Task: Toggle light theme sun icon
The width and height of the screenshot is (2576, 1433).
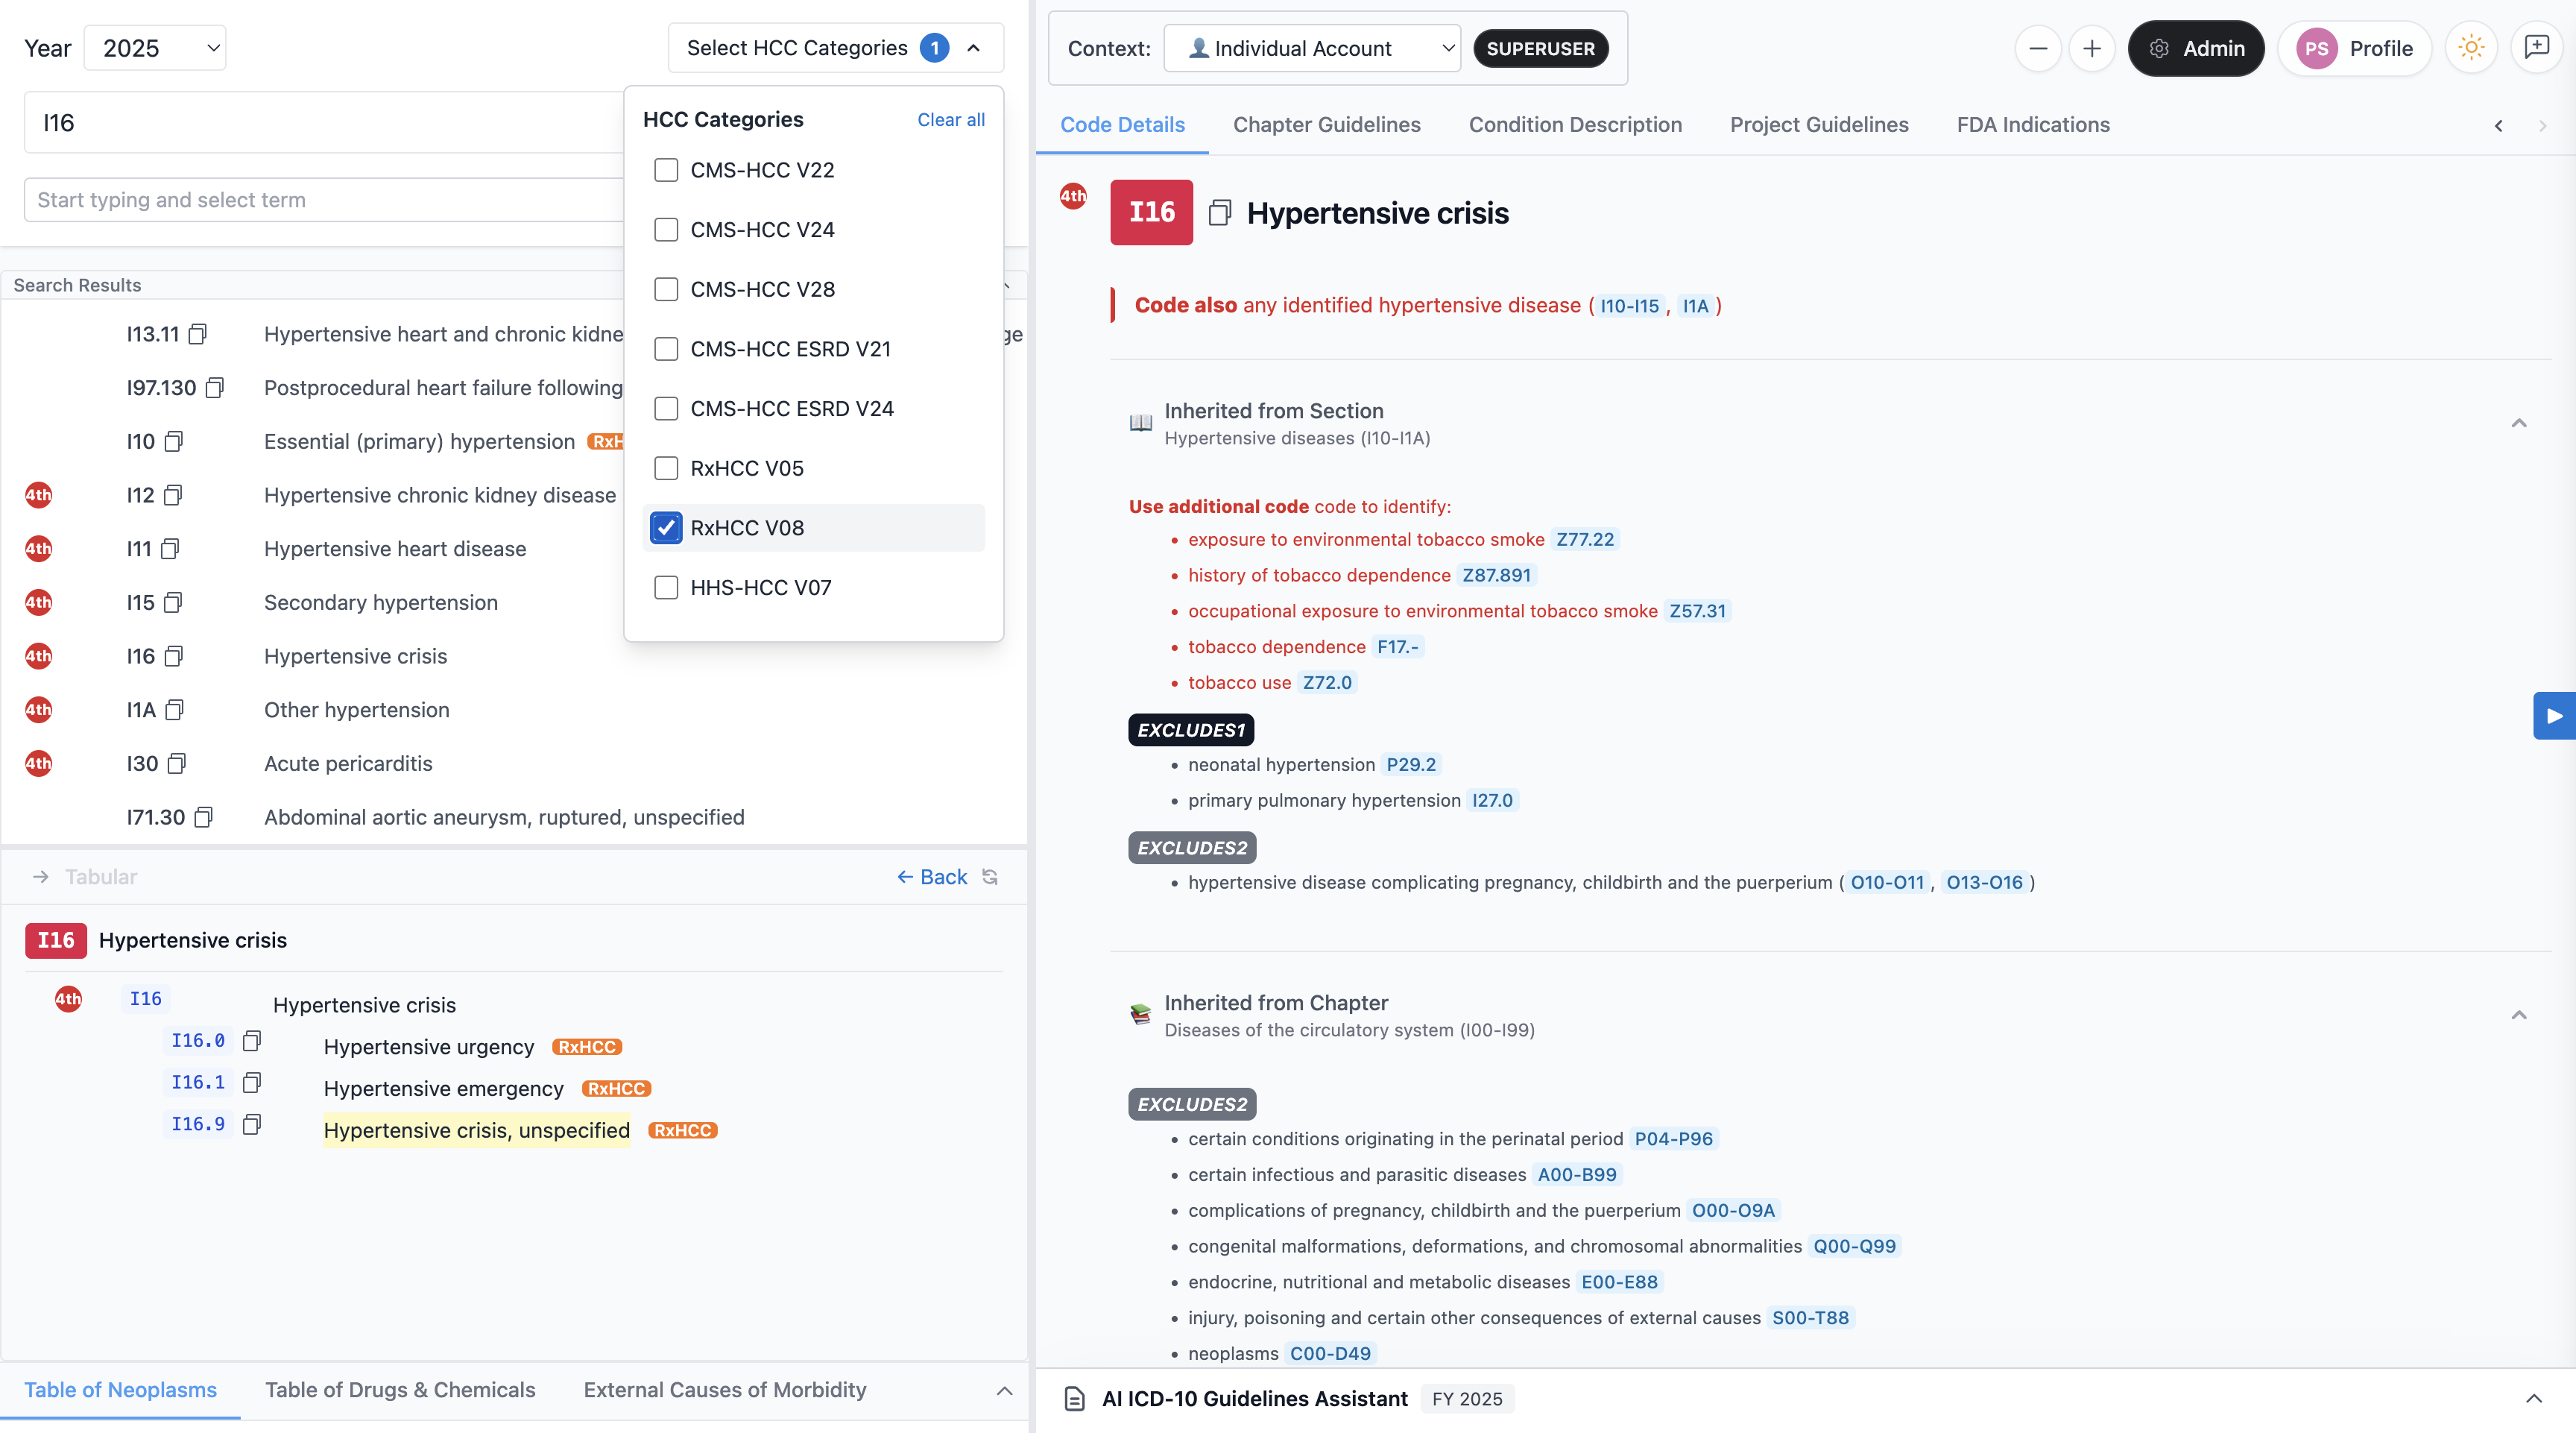Action: pyautogui.click(x=2471, y=48)
